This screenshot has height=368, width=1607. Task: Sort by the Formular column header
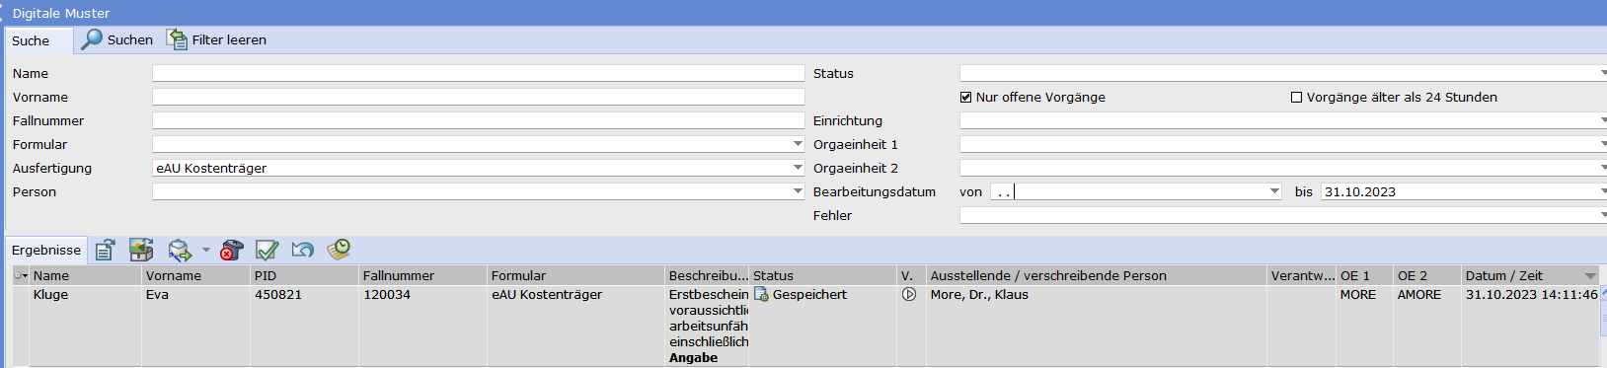point(576,275)
